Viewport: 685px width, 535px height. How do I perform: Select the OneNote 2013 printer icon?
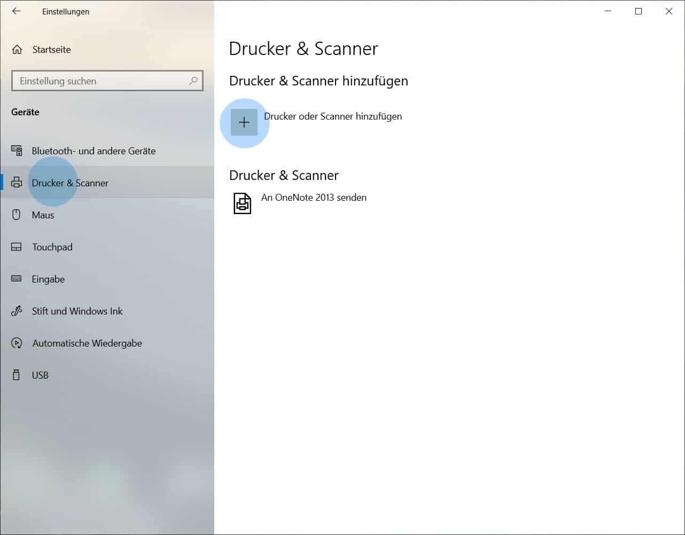243,203
